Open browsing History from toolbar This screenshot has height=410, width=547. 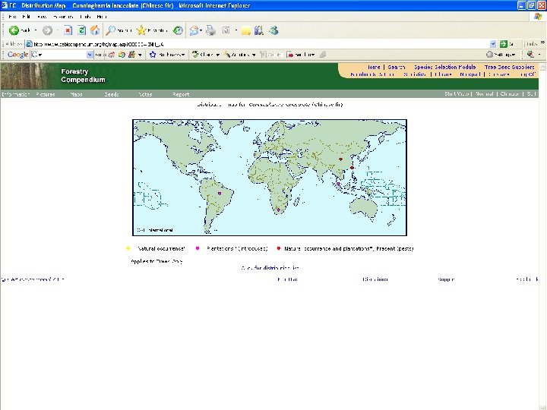pyautogui.click(x=178, y=30)
